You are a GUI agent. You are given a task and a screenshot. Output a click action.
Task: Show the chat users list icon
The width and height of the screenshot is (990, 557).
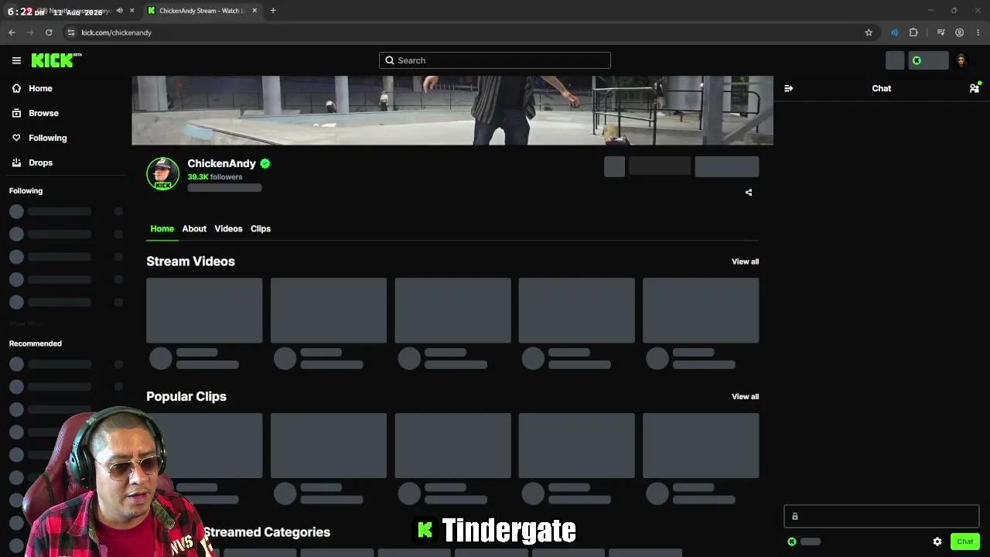coord(975,88)
